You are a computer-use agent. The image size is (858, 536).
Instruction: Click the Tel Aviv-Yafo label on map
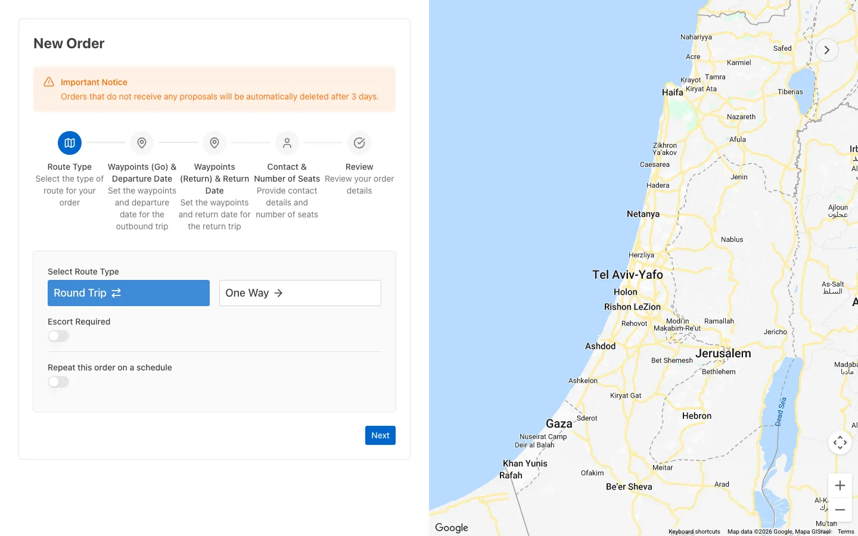627,275
